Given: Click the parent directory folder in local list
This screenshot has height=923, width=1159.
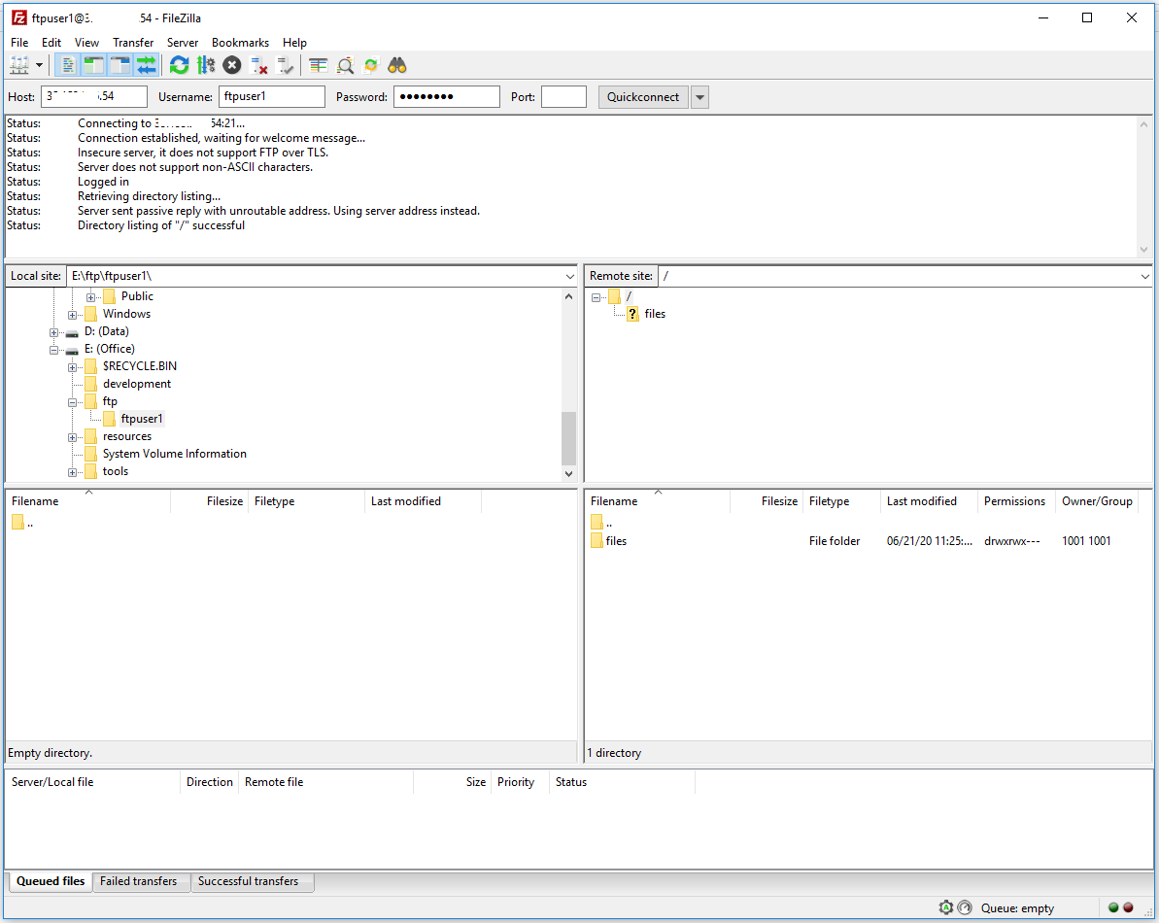Looking at the screenshot, I should [17, 524].
